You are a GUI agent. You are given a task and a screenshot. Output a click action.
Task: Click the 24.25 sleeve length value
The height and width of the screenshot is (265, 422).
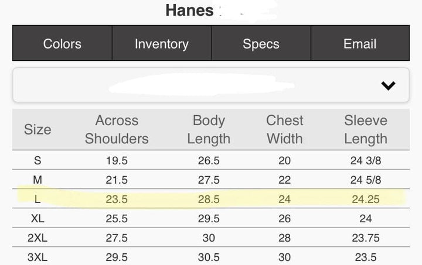366,199
